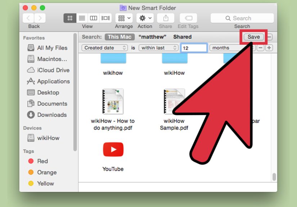Viewport: 297px width, 207px height.
Task: Select This Mac search scope
Action: coord(120,37)
